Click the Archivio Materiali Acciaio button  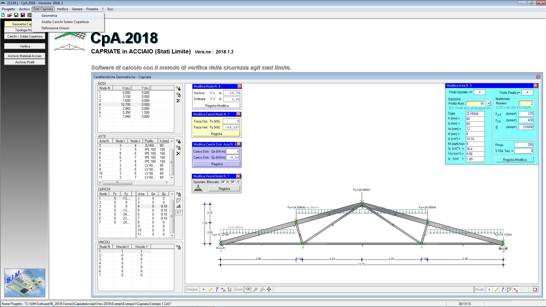click(25, 56)
